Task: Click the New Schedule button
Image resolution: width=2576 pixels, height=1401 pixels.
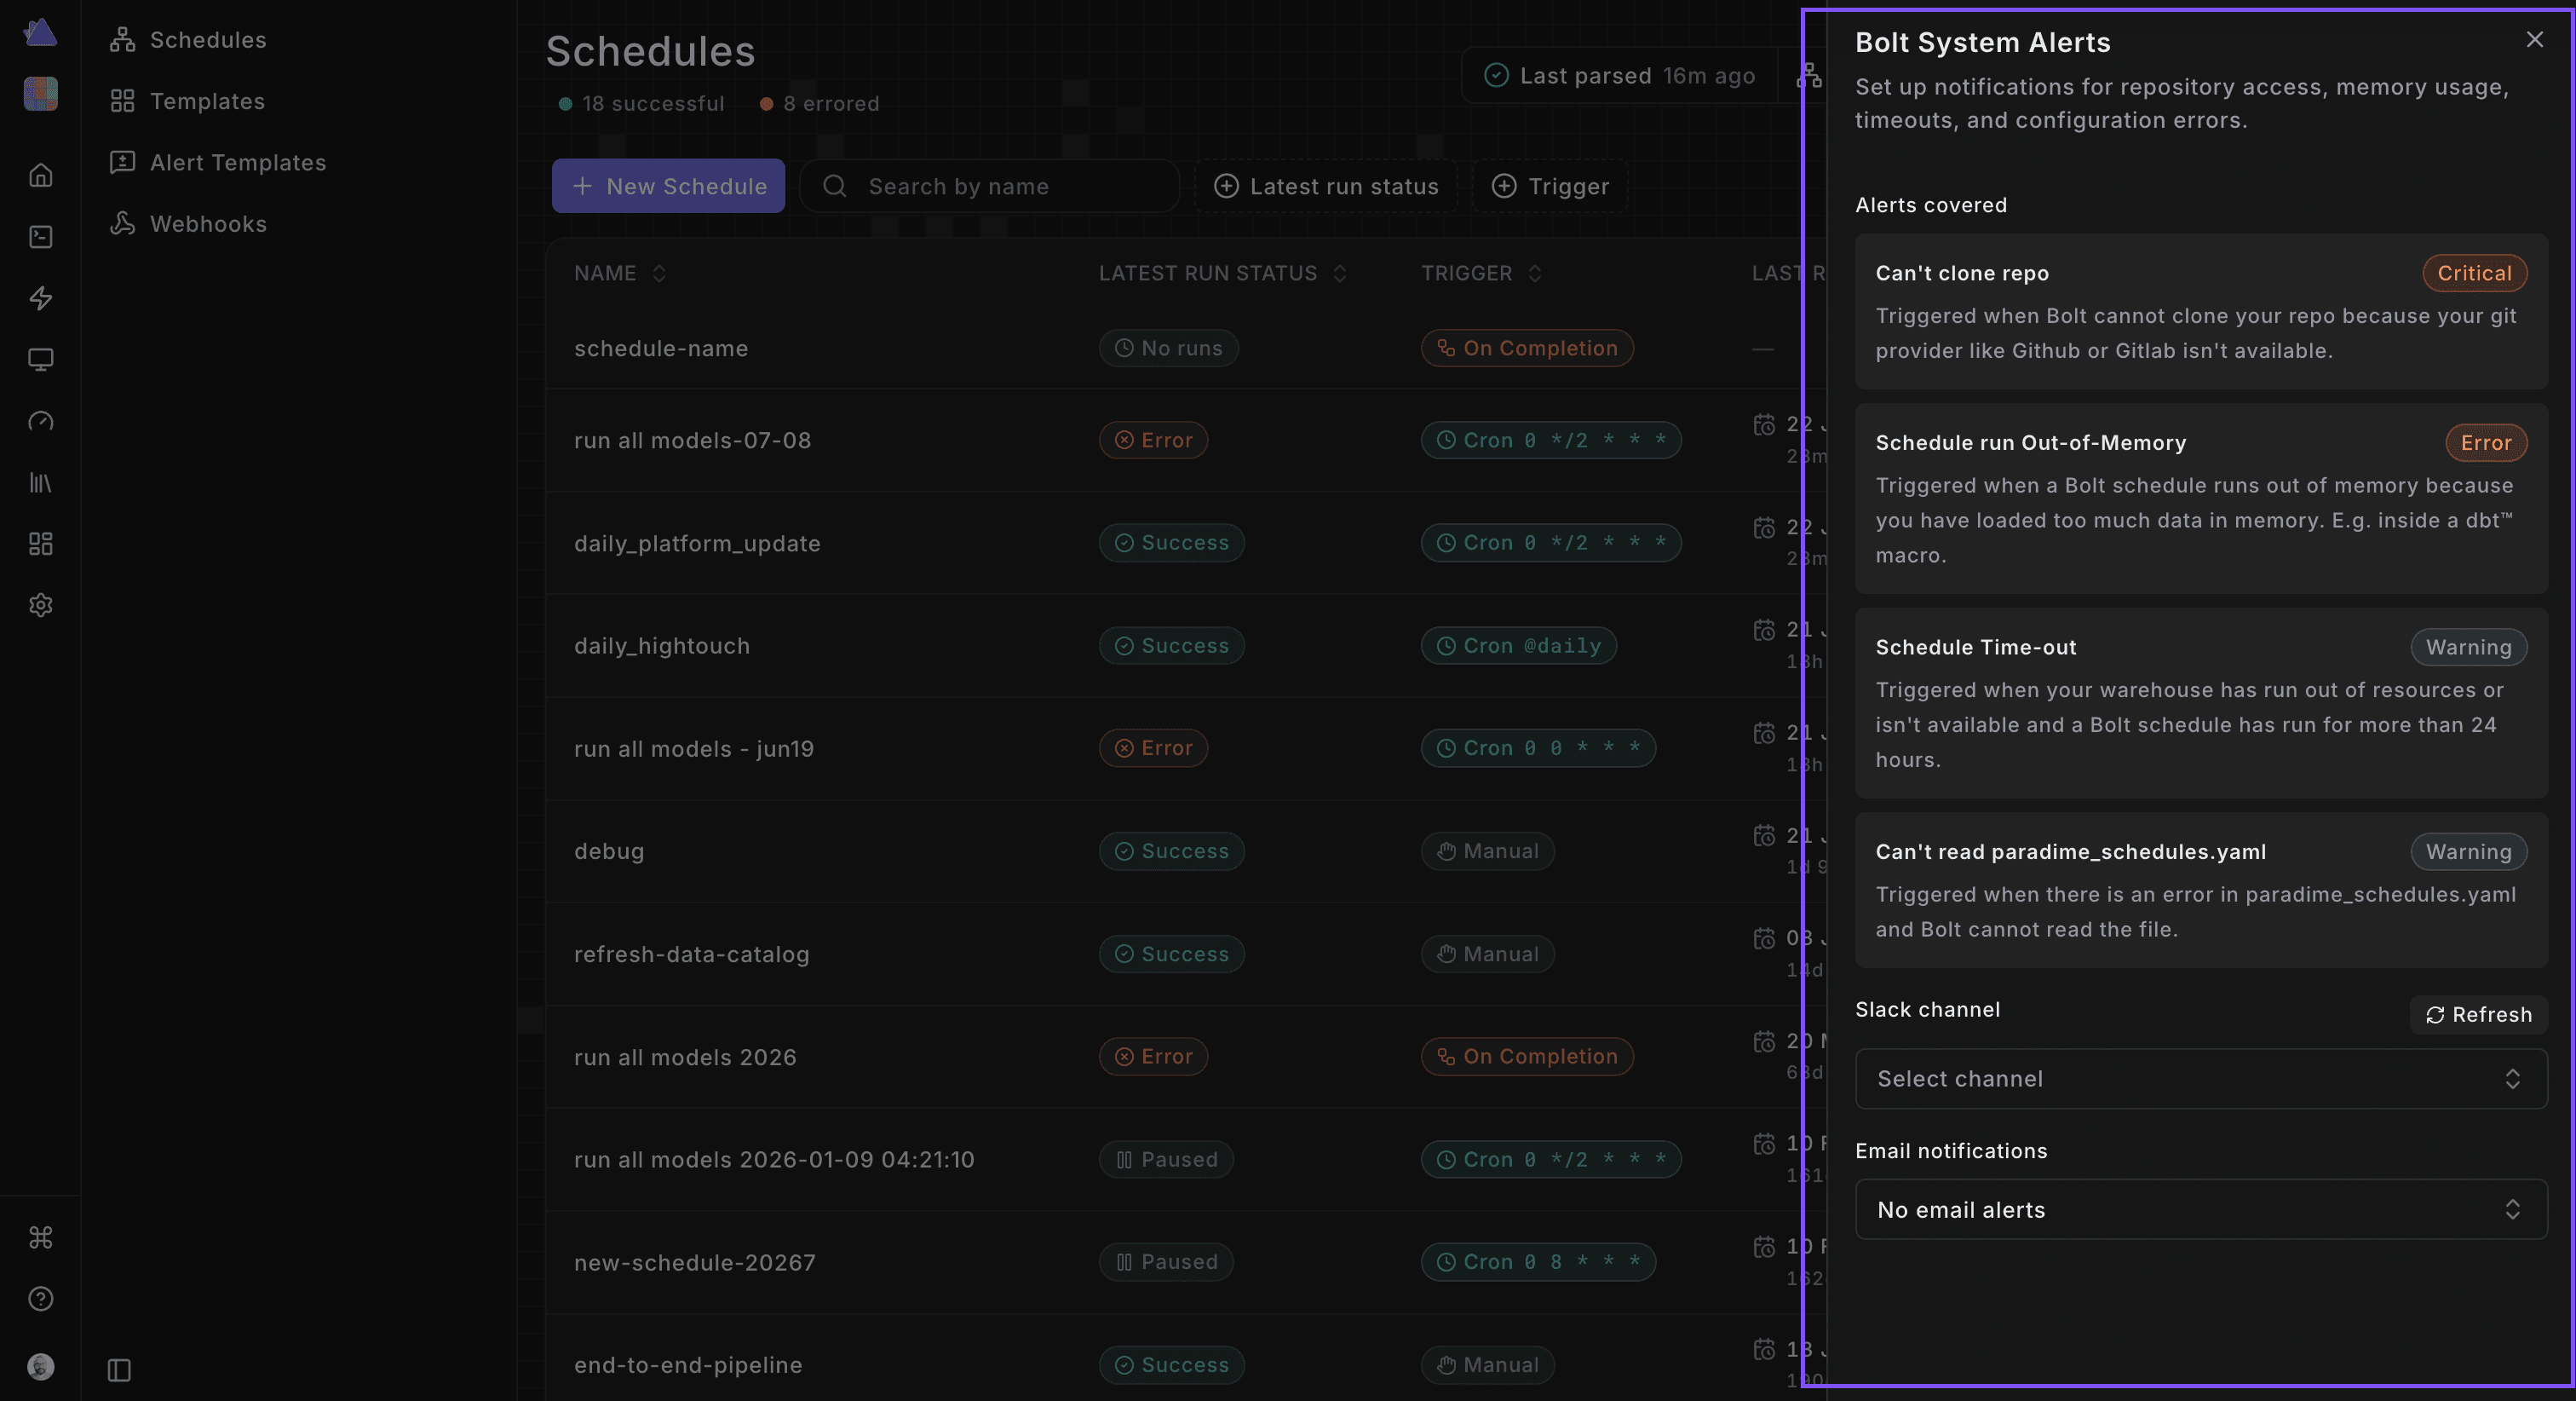Action: point(668,186)
